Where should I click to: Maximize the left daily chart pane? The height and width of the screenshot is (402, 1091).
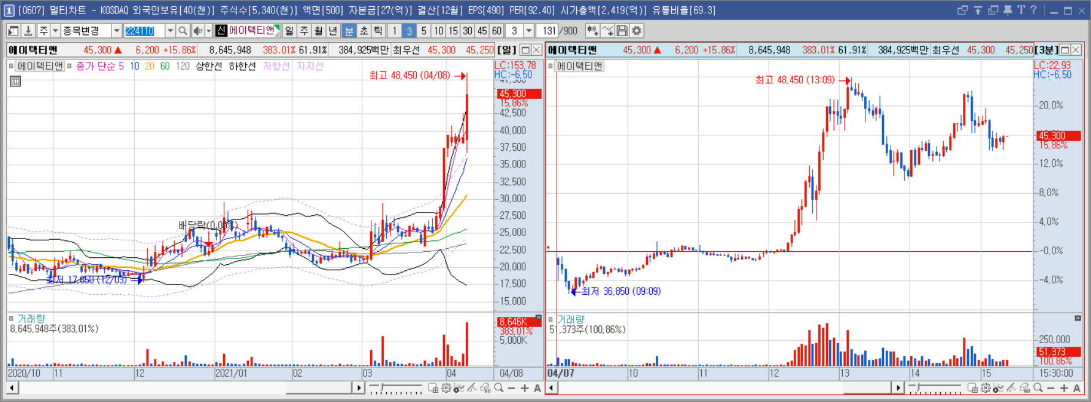tap(525, 50)
